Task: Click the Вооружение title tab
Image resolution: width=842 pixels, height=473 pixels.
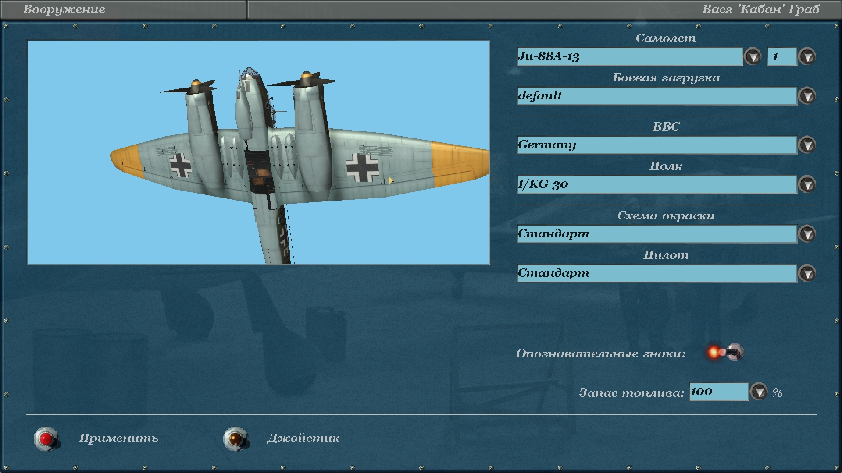Action: pyautogui.click(x=64, y=10)
